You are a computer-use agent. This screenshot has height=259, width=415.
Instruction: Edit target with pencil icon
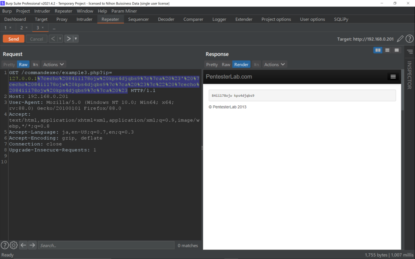point(400,39)
